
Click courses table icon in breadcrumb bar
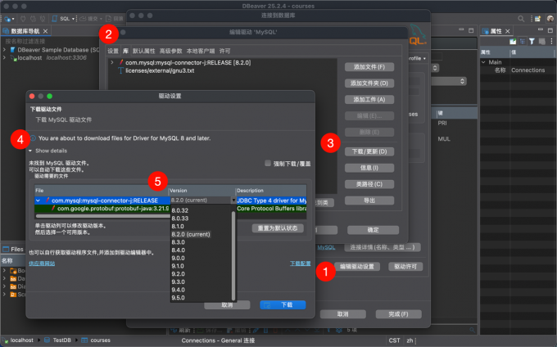(84, 340)
